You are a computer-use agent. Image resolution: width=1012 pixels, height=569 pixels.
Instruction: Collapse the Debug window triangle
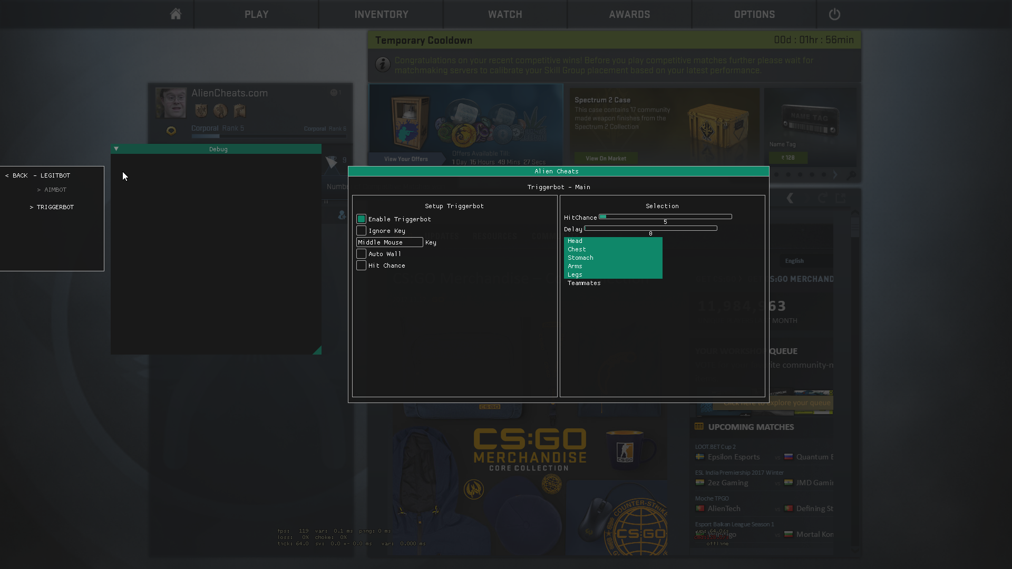[116, 149]
